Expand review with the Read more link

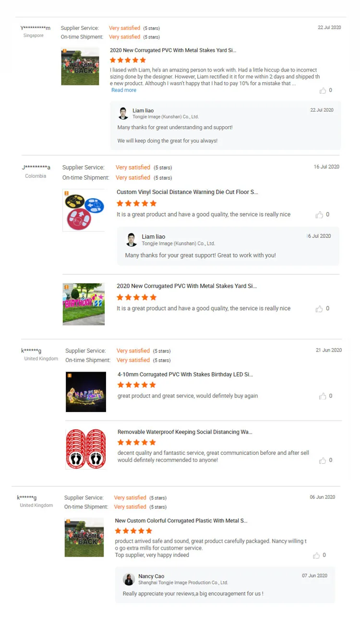pos(124,90)
